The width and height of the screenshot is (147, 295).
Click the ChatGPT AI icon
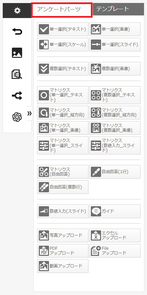(x=17, y=117)
